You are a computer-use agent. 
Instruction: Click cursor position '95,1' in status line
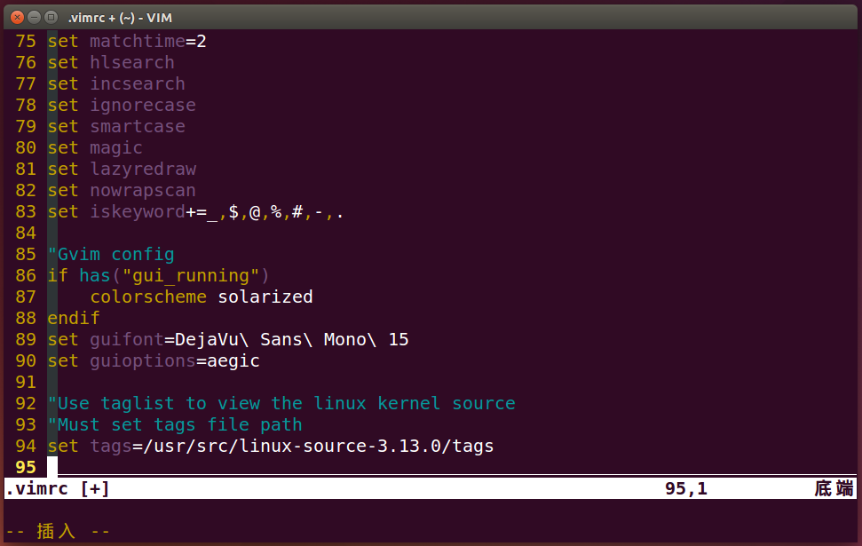click(686, 489)
